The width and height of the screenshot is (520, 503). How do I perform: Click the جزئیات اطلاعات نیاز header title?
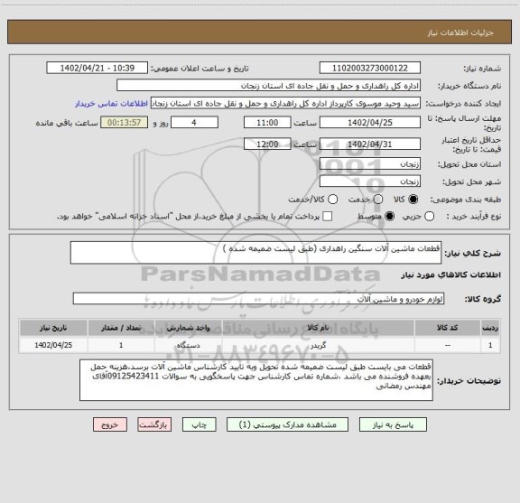(x=460, y=33)
